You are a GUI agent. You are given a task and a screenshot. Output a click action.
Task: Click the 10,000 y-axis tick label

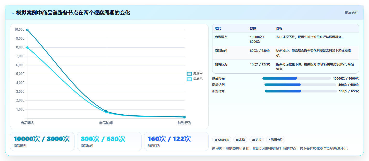pos(19,30)
